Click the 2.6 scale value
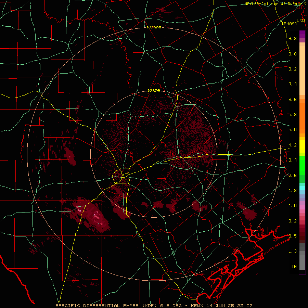This screenshot has height=308, width=308. point(293,176)
